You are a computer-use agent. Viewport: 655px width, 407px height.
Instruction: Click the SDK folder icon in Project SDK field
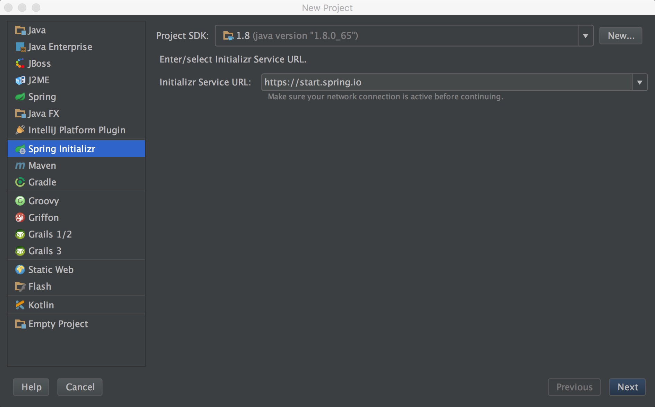pos(228,36)
